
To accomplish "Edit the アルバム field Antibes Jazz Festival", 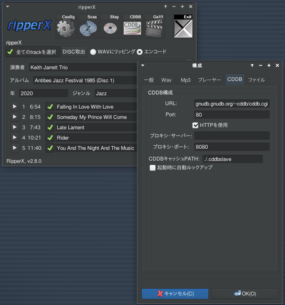I will [x=85, y=80].
